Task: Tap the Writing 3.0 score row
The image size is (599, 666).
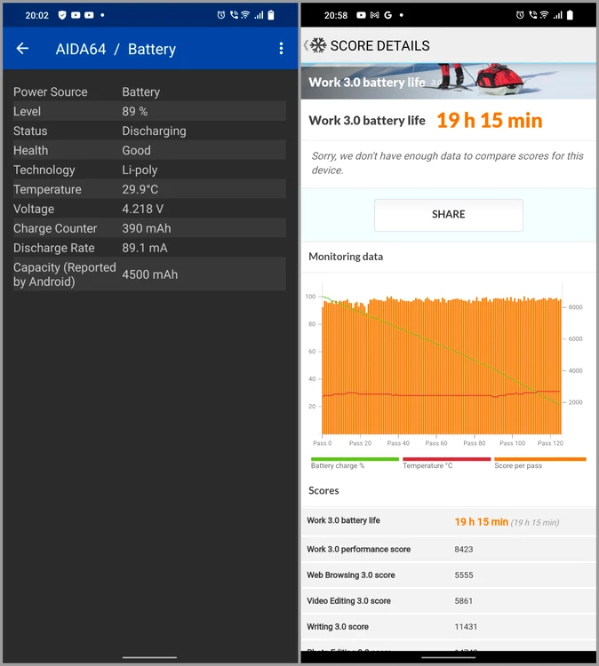Action: (448, 626)
